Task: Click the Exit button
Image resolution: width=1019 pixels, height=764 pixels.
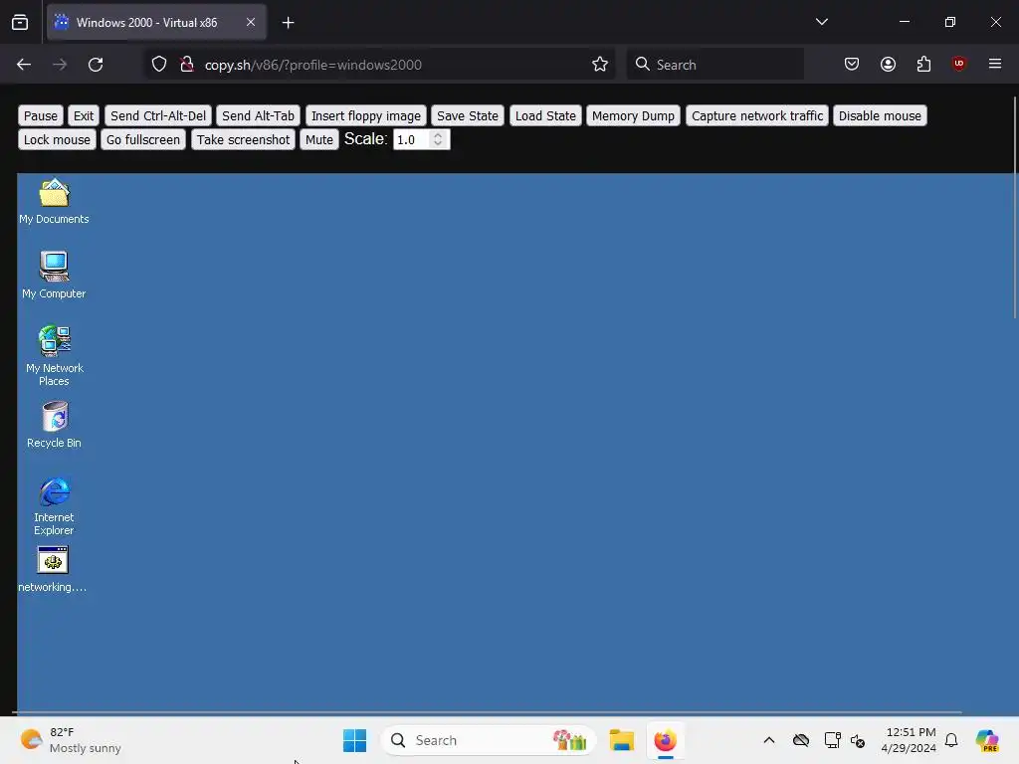Action: (x=84, y=115)
